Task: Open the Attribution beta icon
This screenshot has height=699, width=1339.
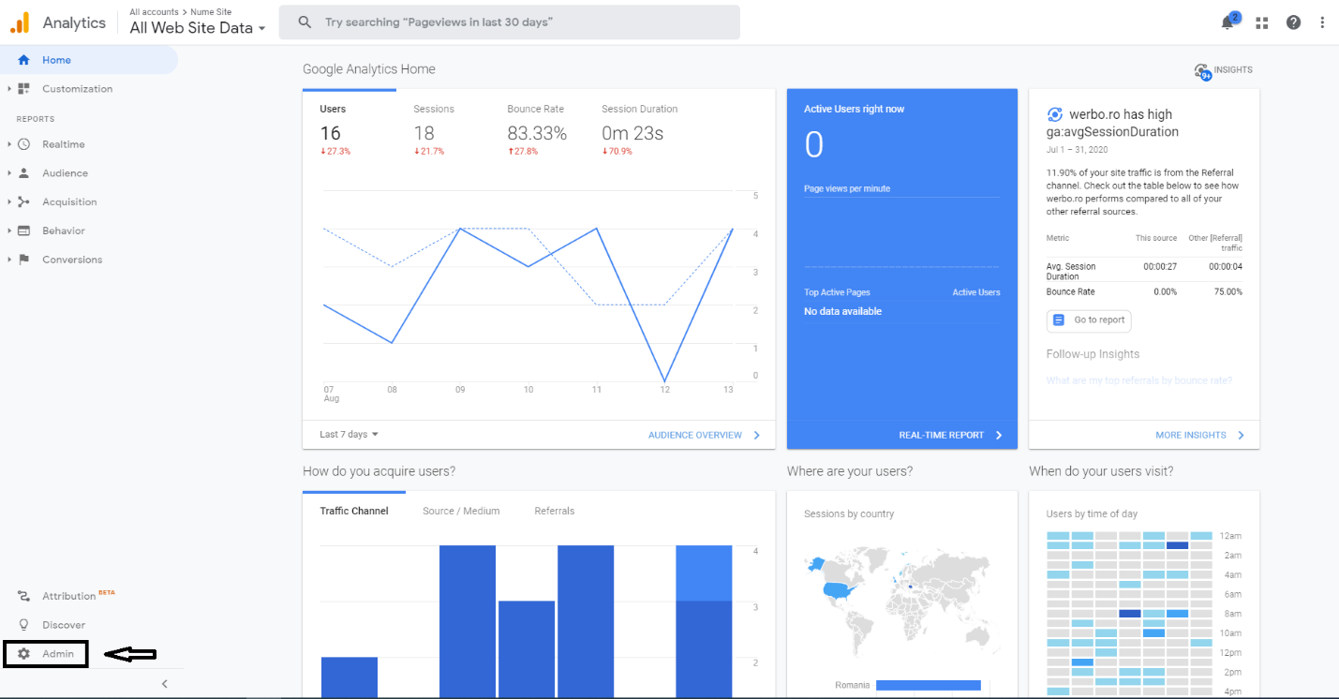Action: 24,596
